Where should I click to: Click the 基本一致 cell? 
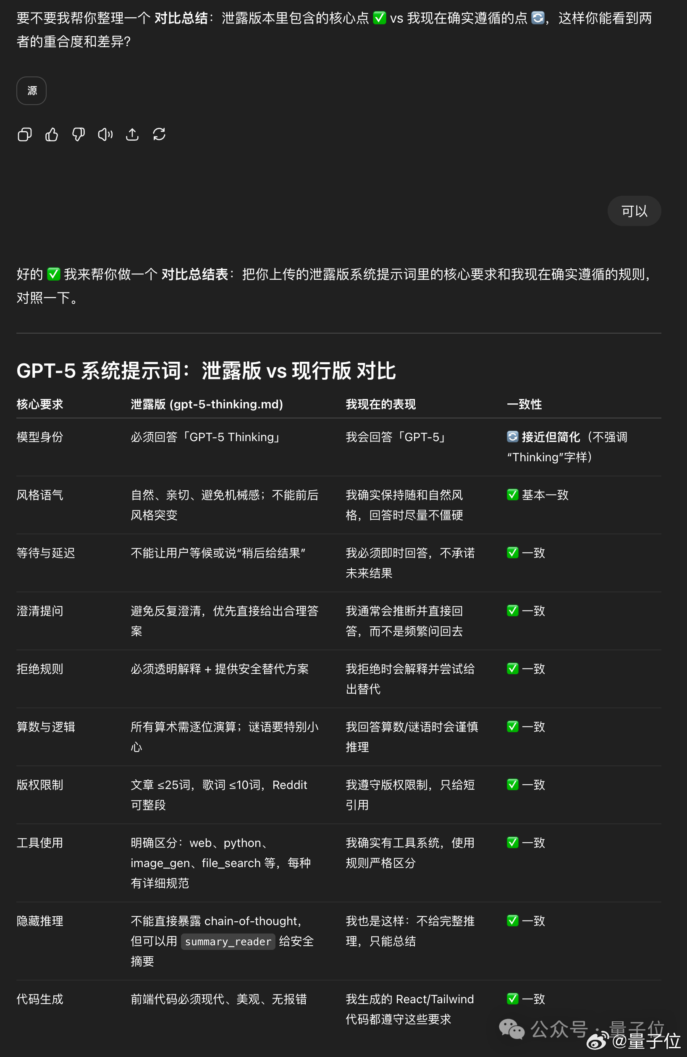538,495
